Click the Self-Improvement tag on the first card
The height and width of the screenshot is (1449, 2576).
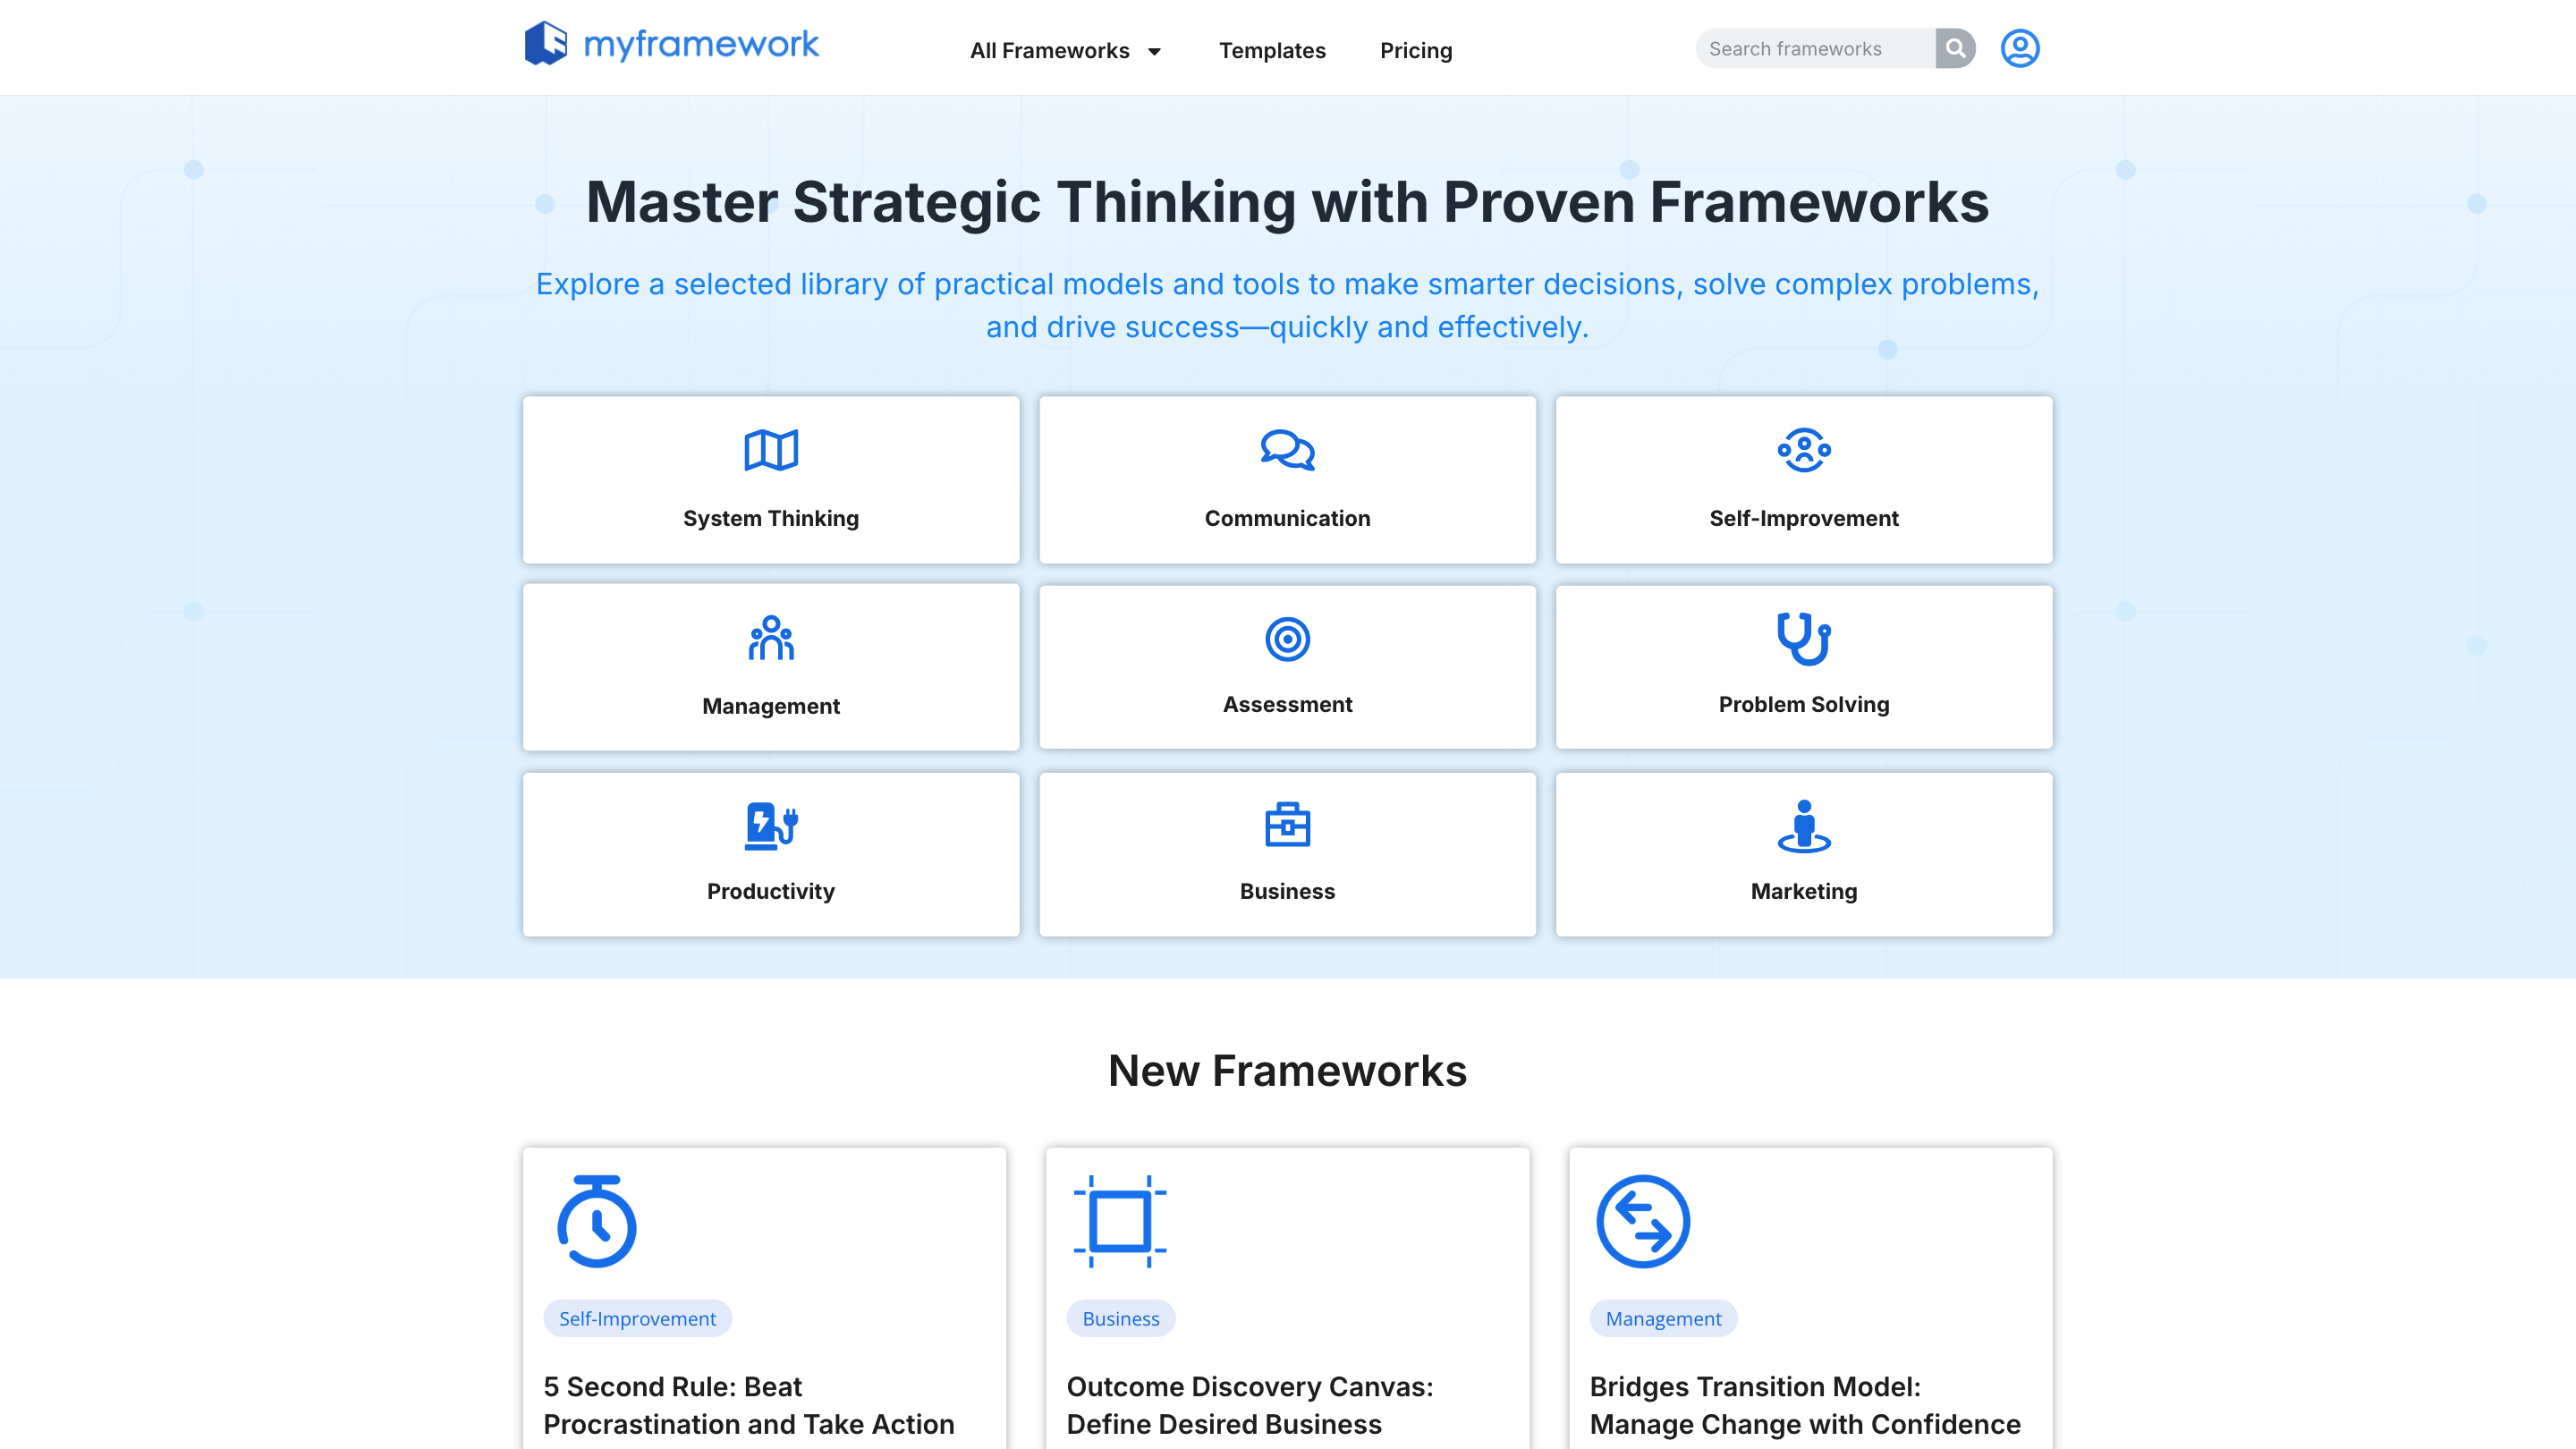coord(637,1318)
